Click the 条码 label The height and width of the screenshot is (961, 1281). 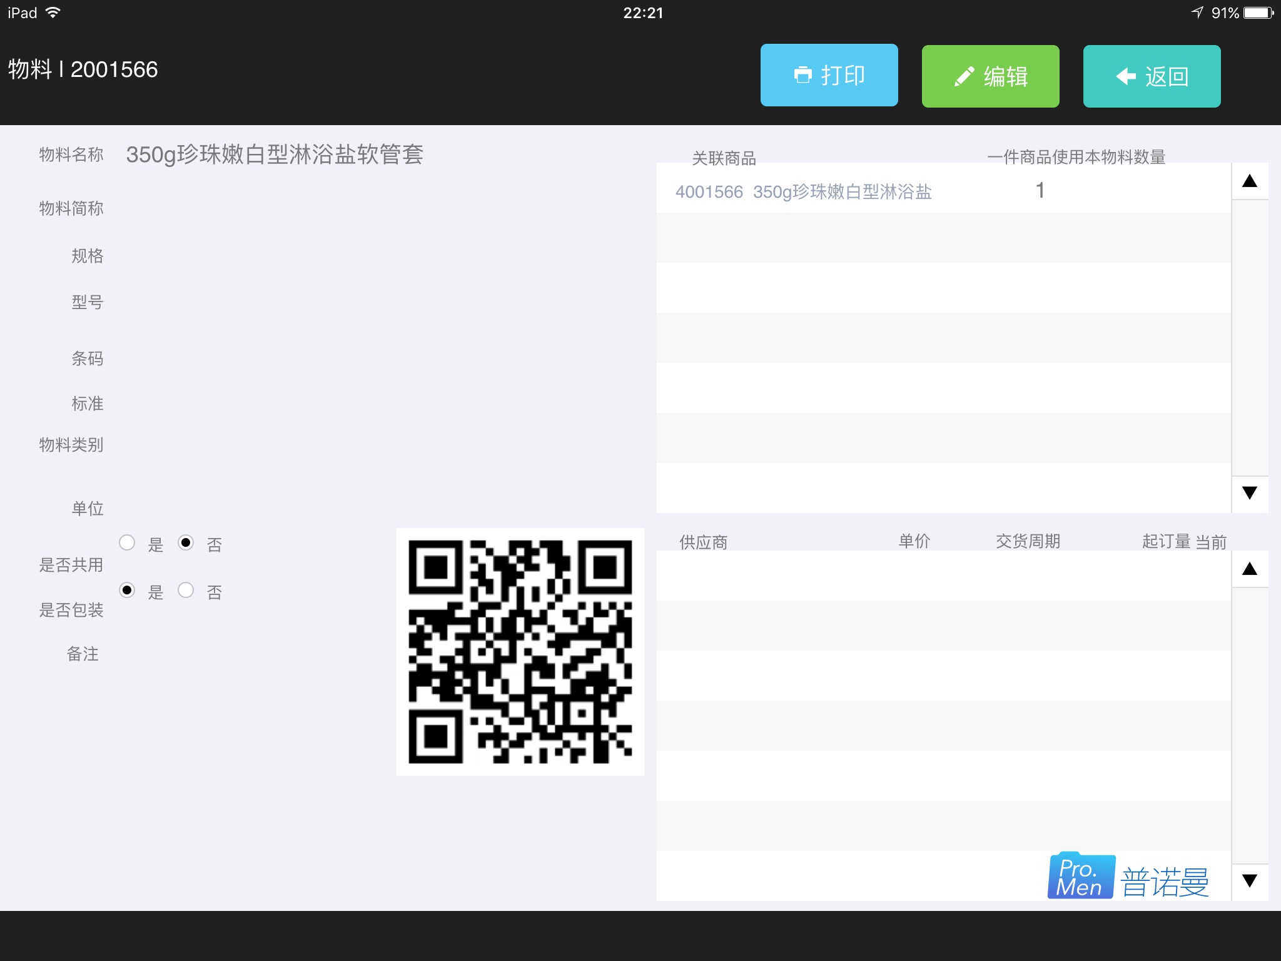[88, 358]
